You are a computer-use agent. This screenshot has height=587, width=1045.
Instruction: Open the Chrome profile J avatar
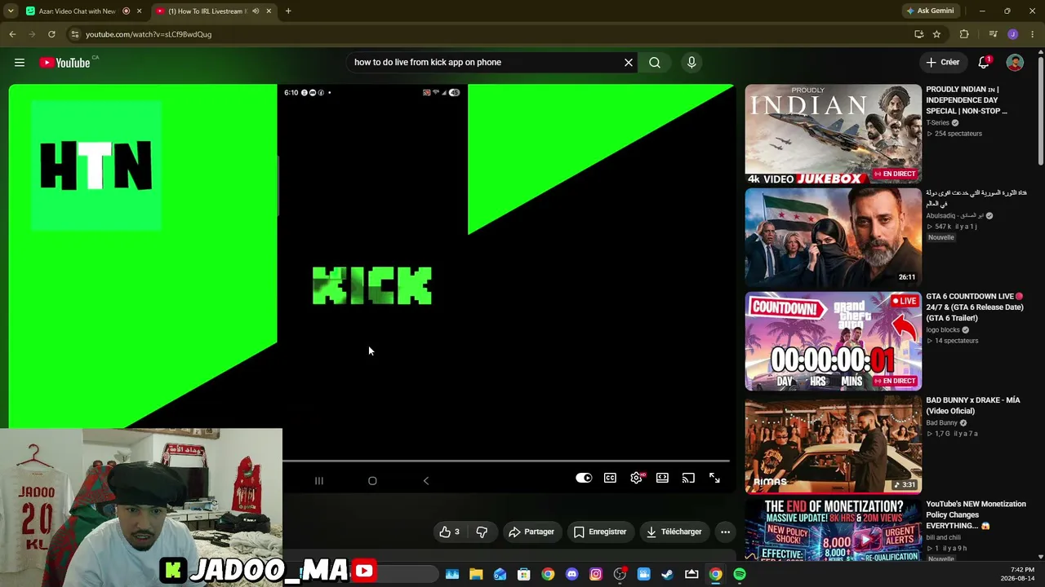tap(1013, 34)
